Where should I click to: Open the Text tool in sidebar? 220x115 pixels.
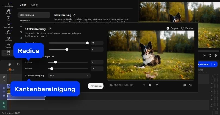[8, 18]
